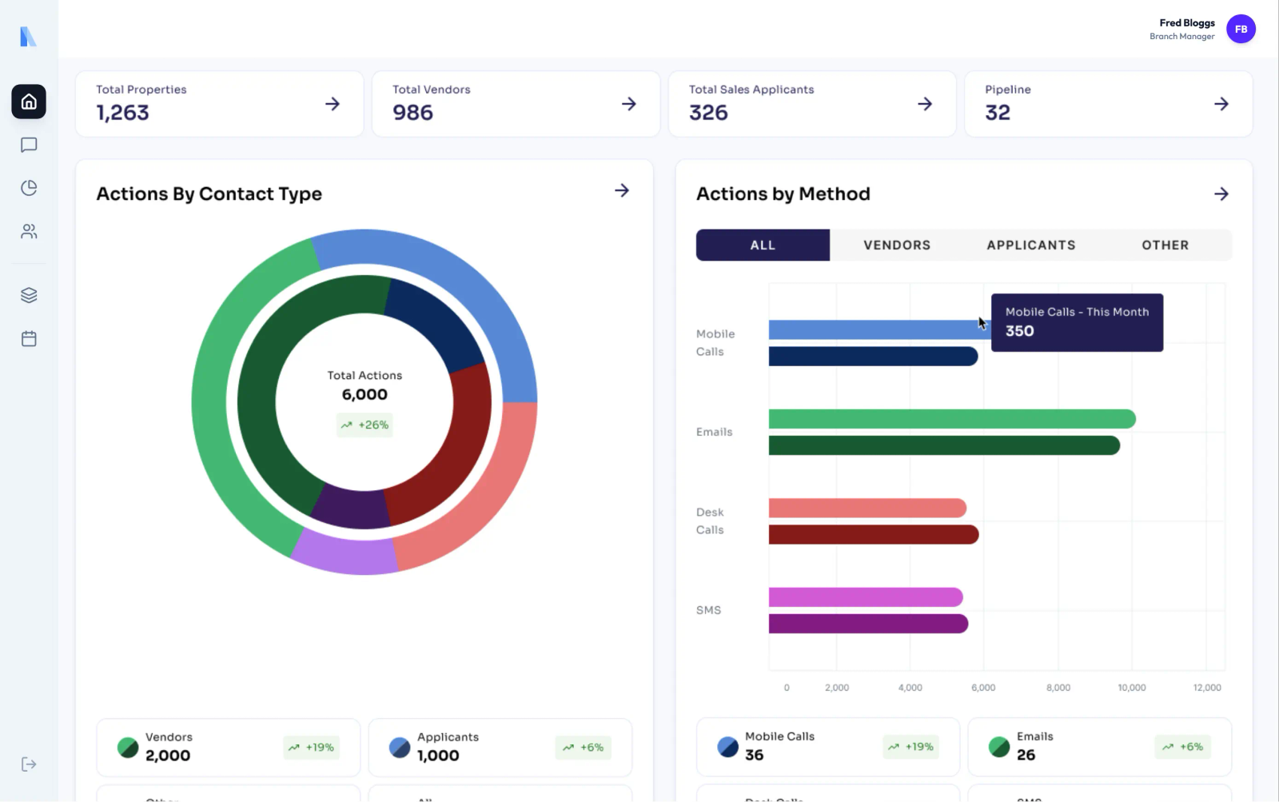The width and height of the screenshot is (1279, 802).
Task: Click the +26% total actions badge
Action: tap(365, 425)
